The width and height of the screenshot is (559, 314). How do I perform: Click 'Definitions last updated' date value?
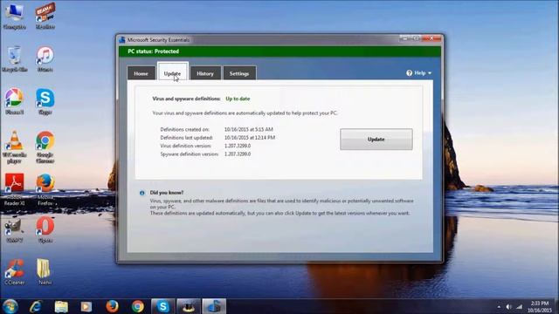click(x=250, y=138)
